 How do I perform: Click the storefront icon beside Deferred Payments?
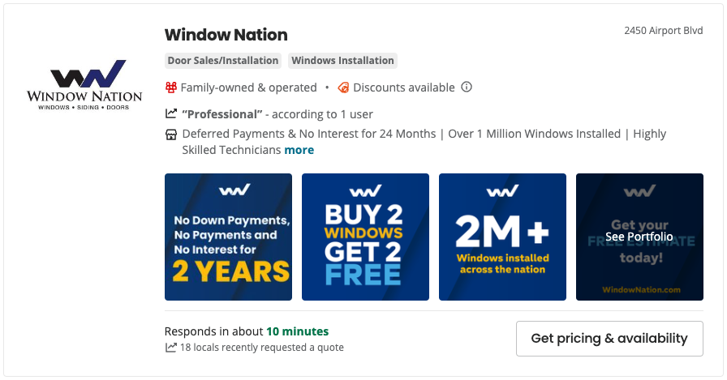pos(171,134)
